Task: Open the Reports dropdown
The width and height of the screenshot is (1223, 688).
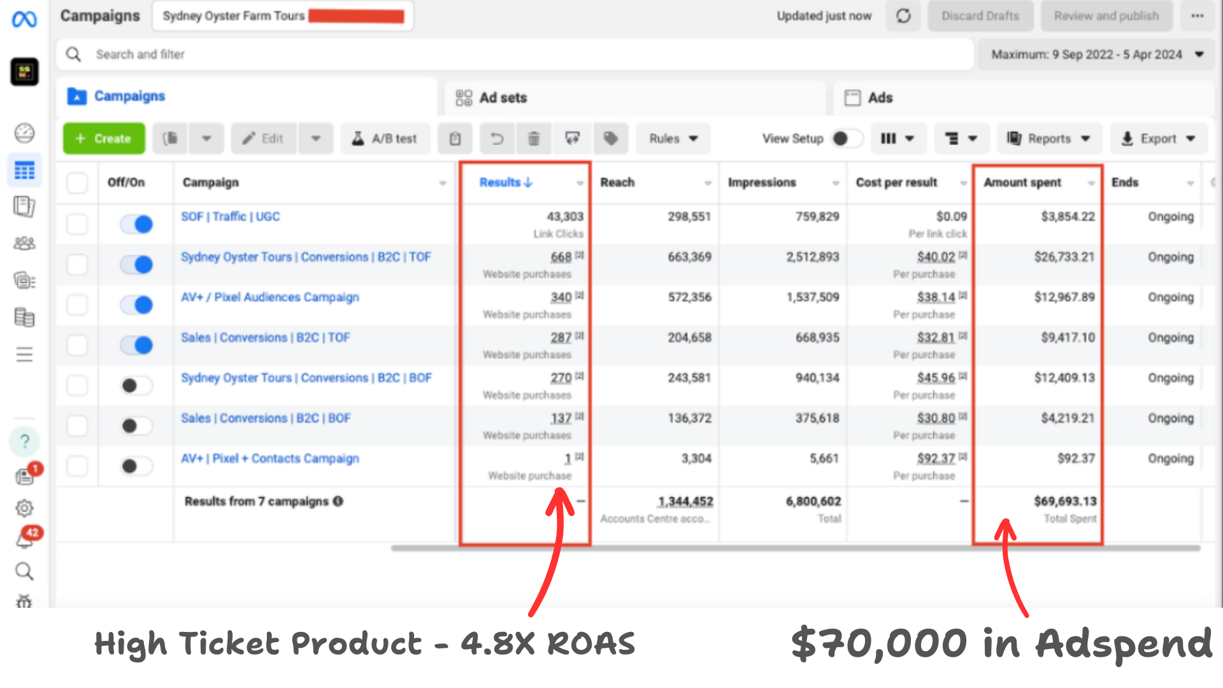Action: [1048, 138]
